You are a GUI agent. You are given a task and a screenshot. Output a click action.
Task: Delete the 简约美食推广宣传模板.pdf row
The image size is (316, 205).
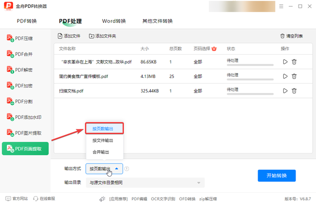point(294,76)
